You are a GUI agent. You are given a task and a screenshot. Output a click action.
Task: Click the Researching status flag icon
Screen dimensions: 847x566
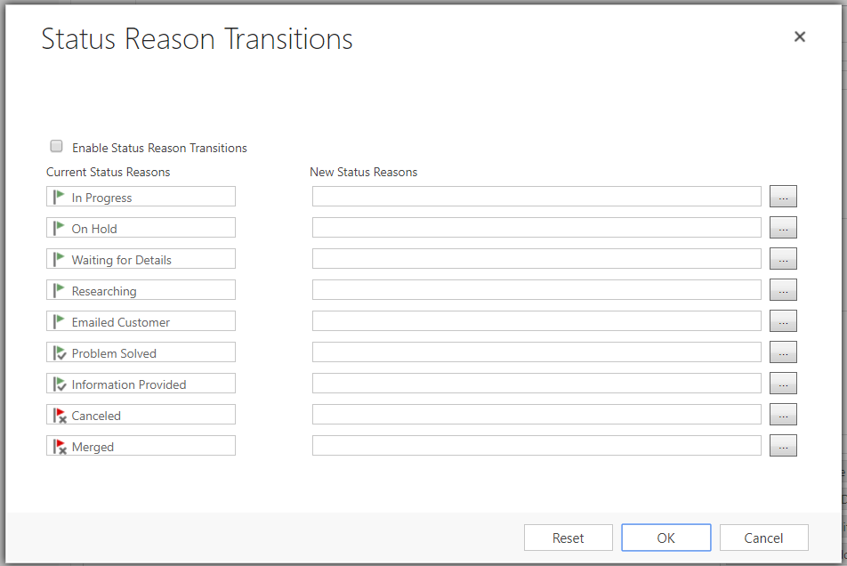60,290
